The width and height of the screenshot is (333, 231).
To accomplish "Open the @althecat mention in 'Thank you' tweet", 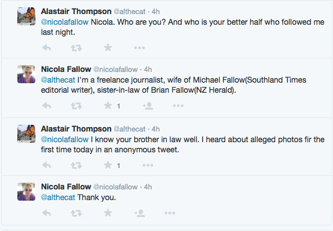I will coord(58,197).
